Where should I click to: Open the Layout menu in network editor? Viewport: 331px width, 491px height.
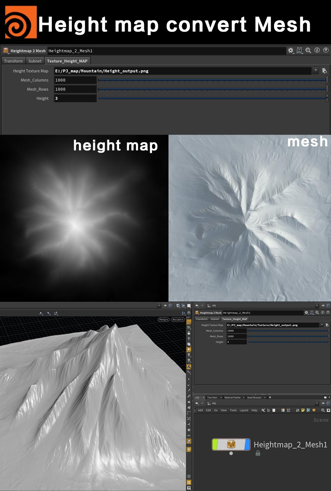click(244, 410)
